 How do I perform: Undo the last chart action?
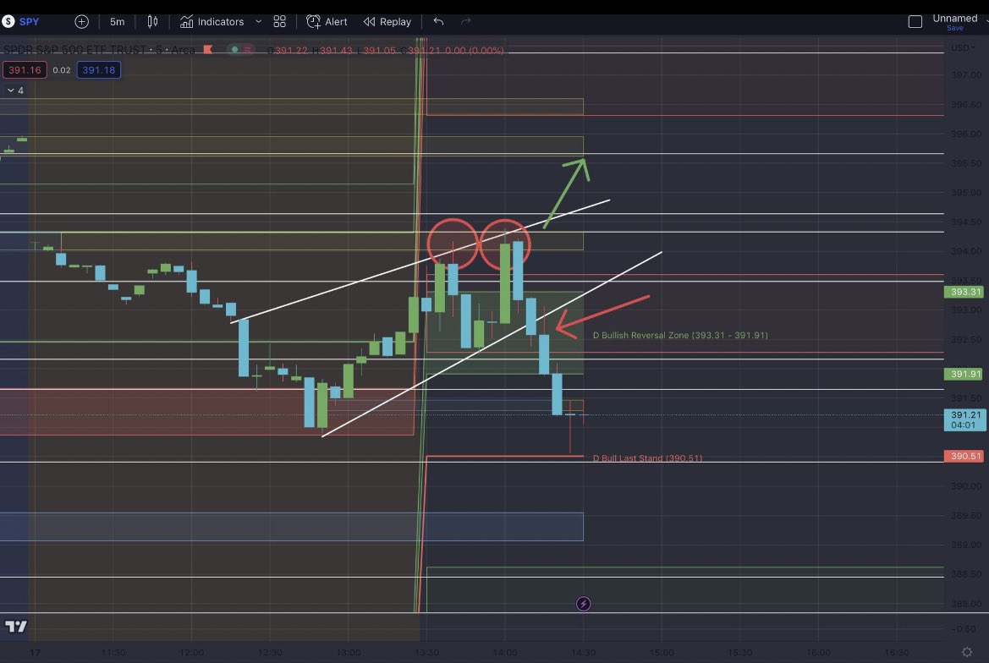(437, 21)
